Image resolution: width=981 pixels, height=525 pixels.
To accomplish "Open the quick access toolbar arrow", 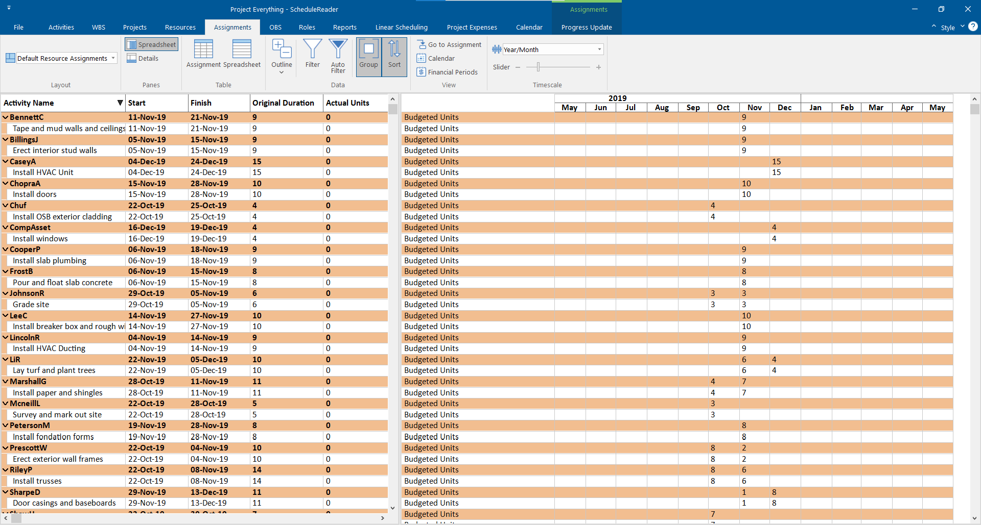I will (9, 8).
